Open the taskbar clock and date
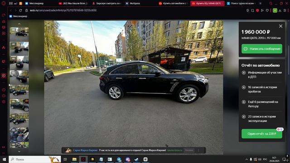Image resolution: width=290 pixels, height=163 pixels. (274, 159)
